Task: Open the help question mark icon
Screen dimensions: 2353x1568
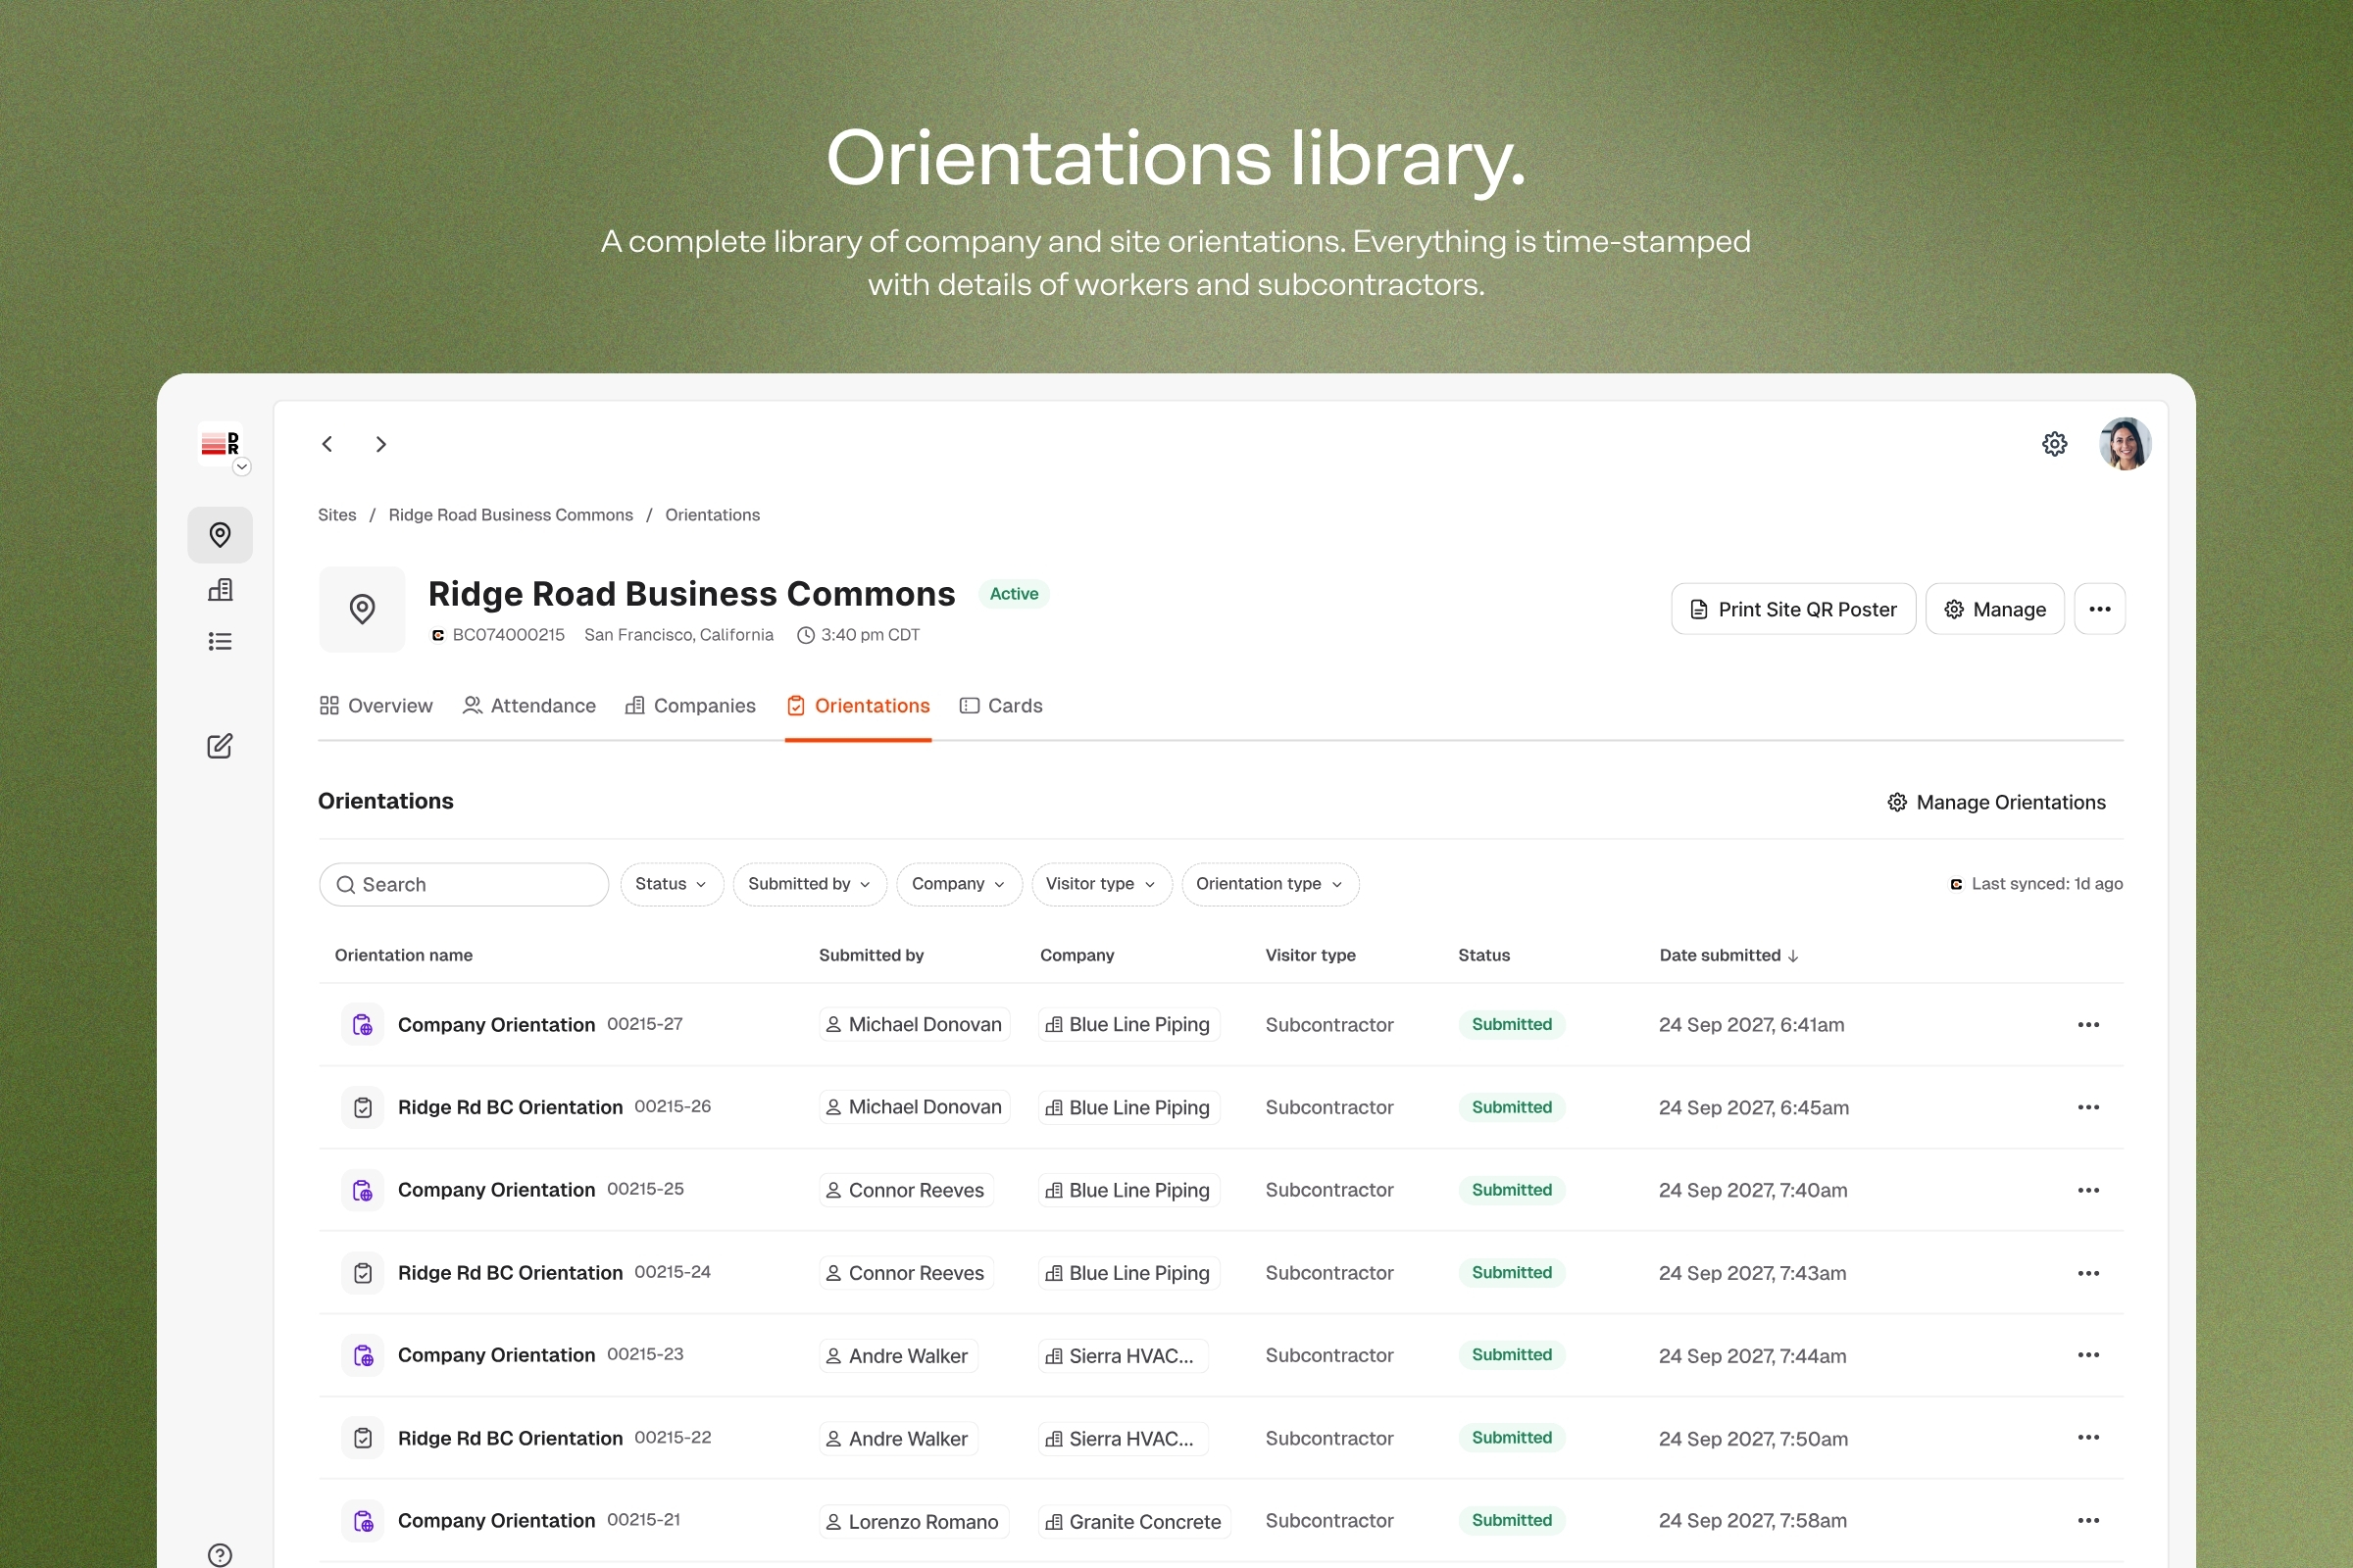Action: point(220,1554)
